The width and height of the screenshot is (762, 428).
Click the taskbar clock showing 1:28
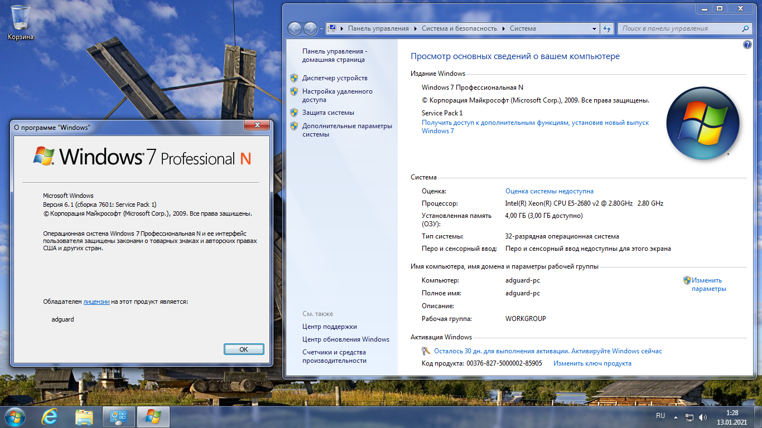pyautogui.click(x=732, y=417)
